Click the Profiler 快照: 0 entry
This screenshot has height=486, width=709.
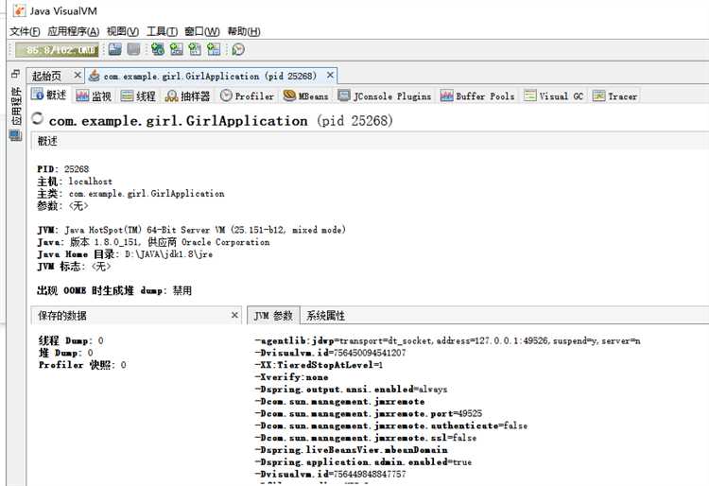coord(82,365)
